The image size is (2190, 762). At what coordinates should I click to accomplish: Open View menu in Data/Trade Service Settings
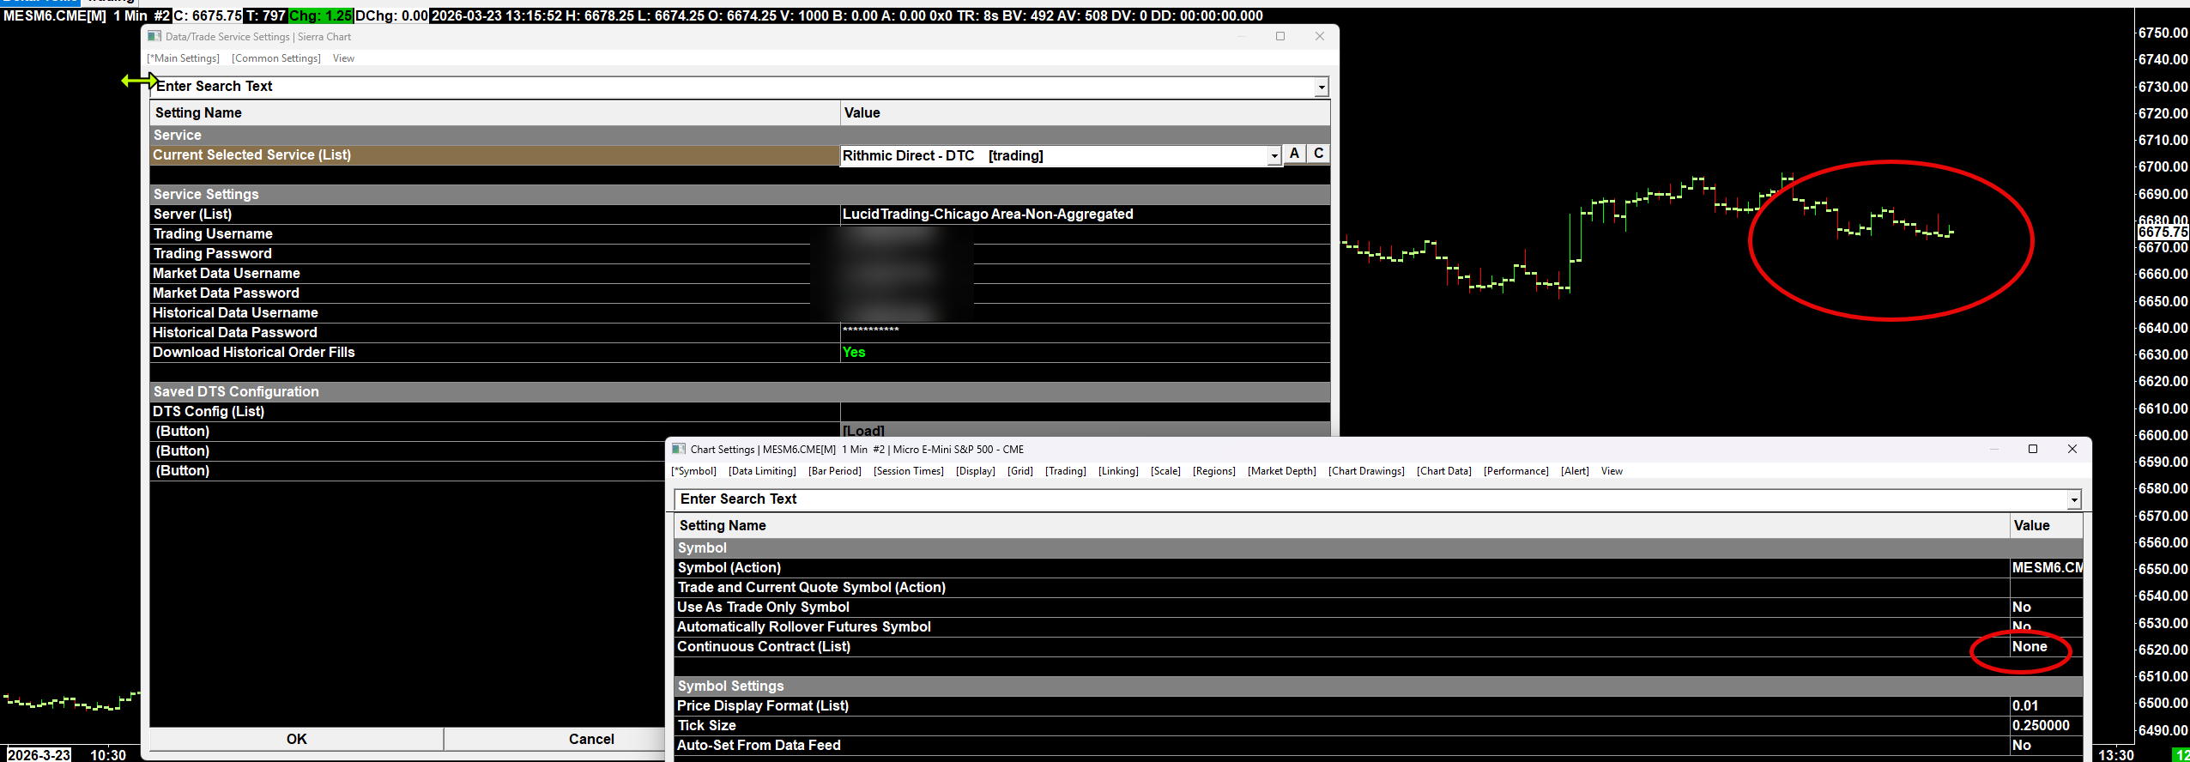click(343, 58)
